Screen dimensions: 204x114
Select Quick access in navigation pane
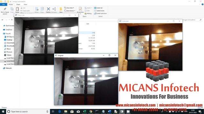[x=9, y=26]
